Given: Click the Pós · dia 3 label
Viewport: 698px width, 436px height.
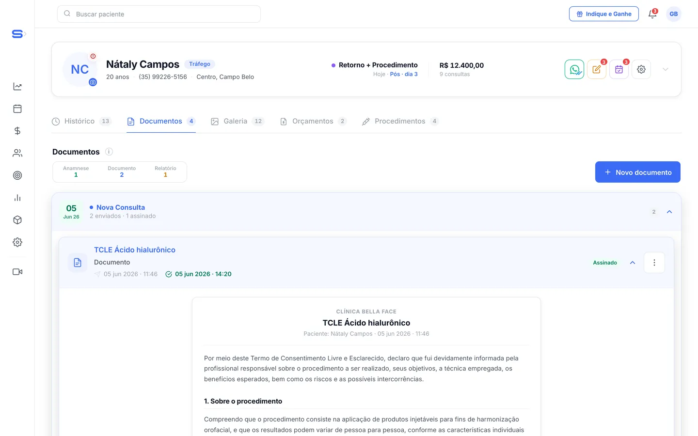Looking at the screenshot, I should pyautogui.click(x=404, y=74).
